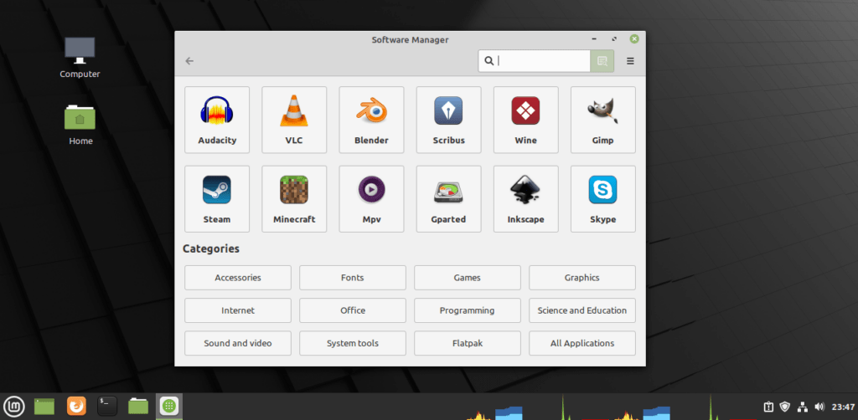
Task: Minimize the Software Manager window
Action: (594, 39)
